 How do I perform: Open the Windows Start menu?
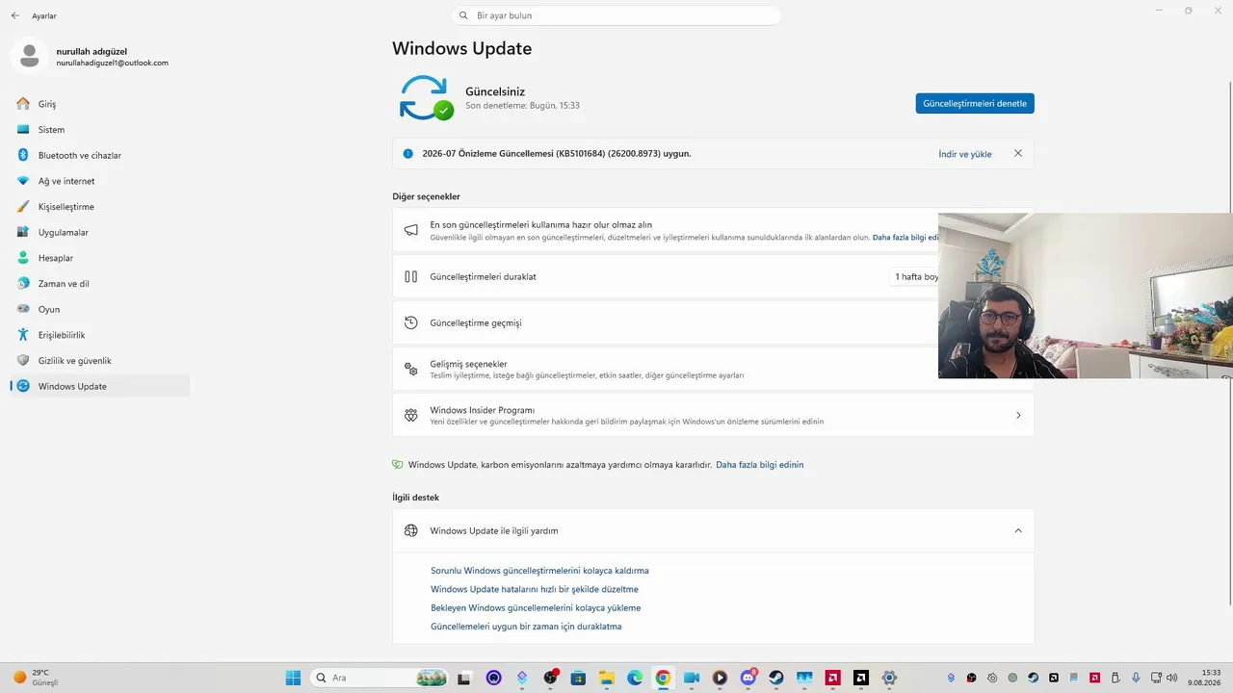tap(293, 678)
